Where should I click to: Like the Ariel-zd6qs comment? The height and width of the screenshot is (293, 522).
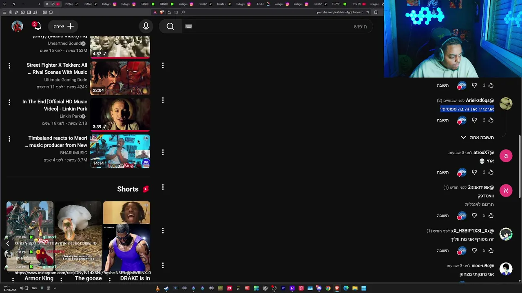point(491,120)
